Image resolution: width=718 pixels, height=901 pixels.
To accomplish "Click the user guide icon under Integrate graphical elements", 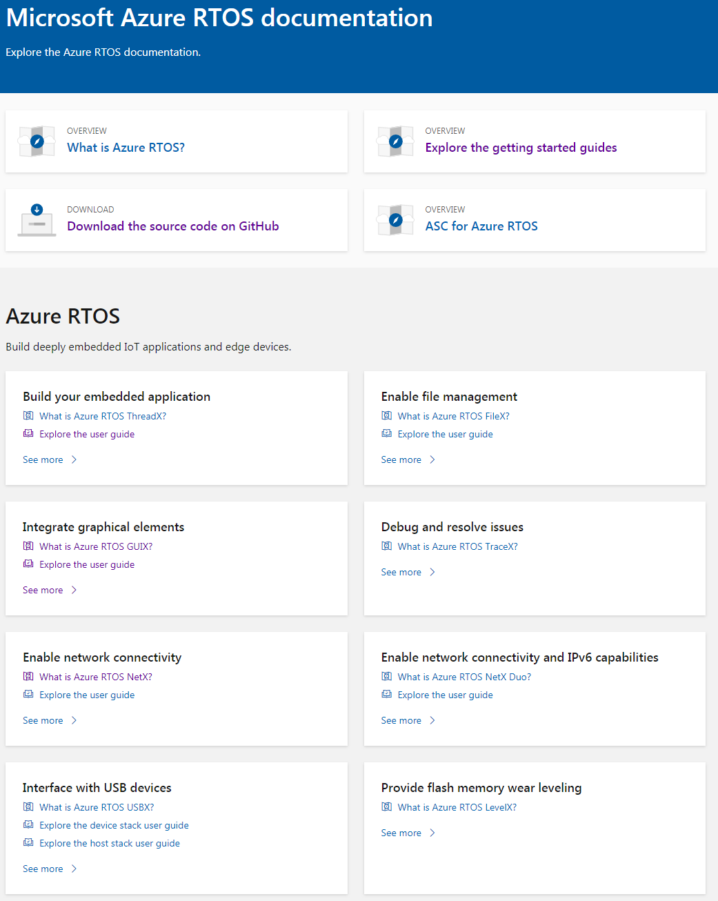I will point(28,564).
